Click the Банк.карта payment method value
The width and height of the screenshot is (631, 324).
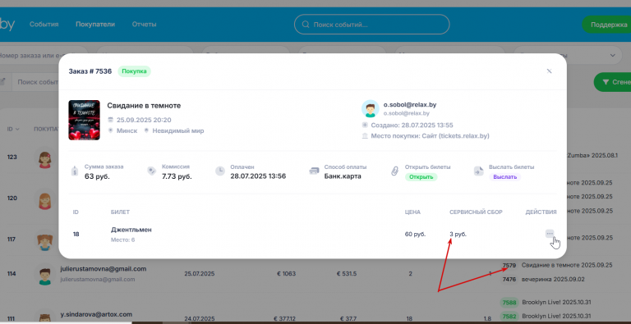(343, 176)
